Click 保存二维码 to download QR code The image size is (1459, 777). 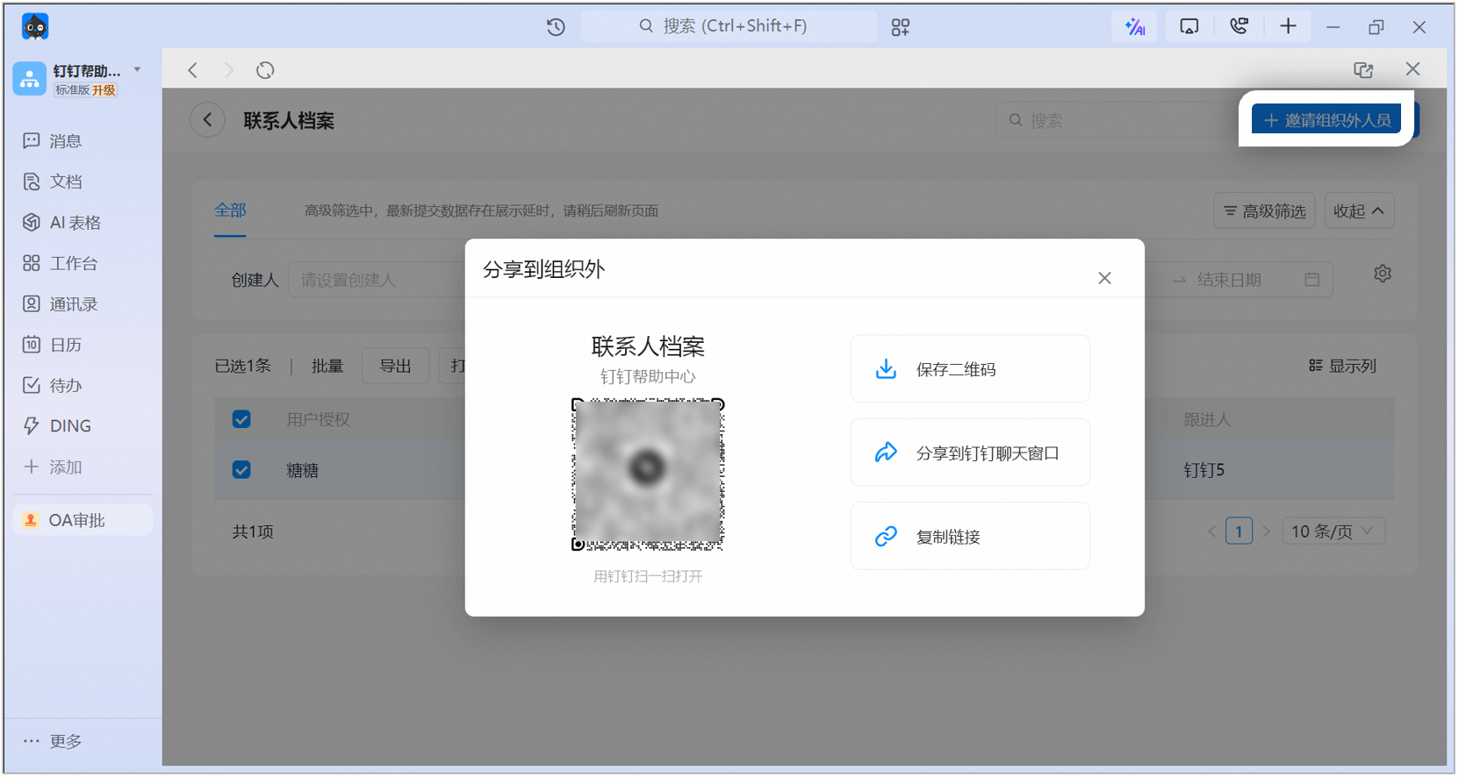coord(970,369)
